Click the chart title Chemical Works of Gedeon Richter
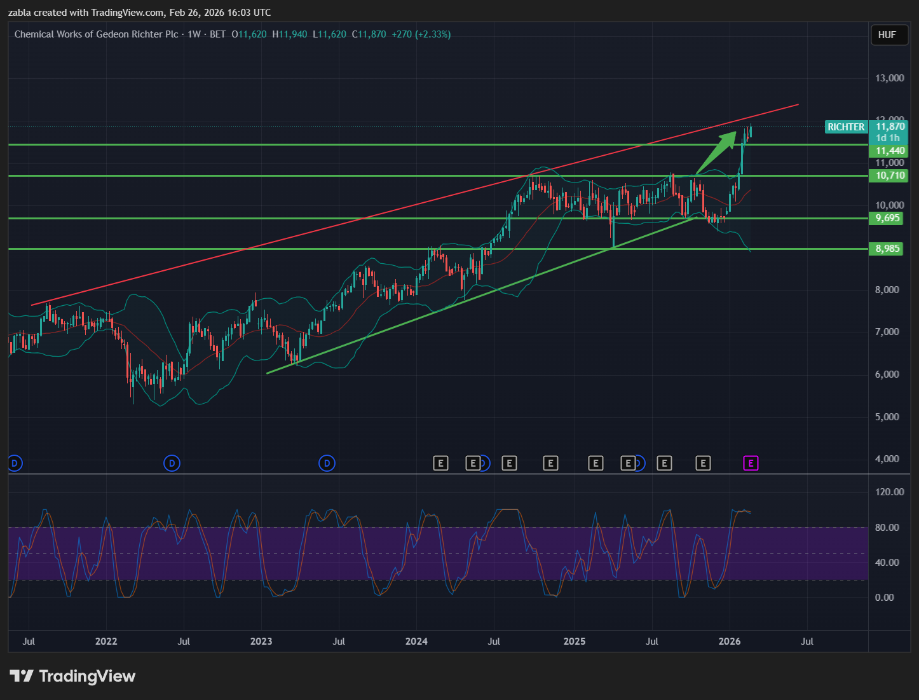The width and height of the screenshot is (919, 700). (x=96, y=34)
